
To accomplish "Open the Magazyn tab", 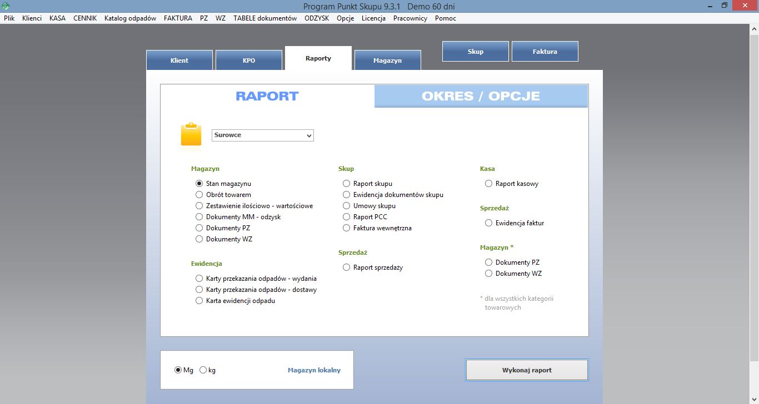I will (388, 60).
